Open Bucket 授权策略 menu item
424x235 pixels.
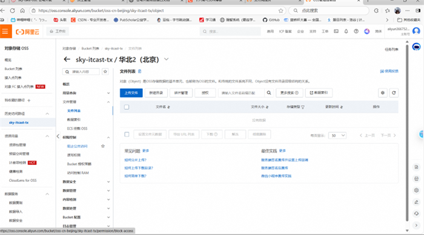click(79, 164)
